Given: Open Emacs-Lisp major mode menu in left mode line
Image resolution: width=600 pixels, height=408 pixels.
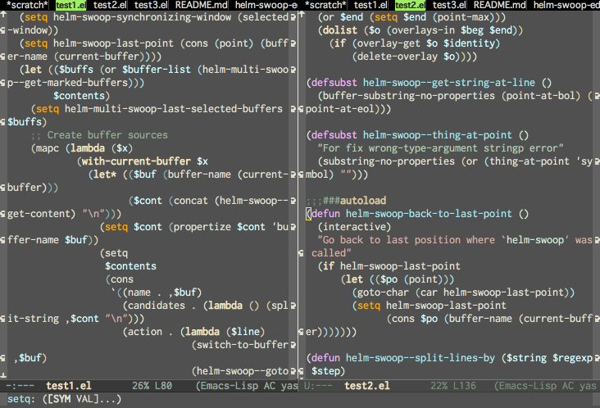Looking at the screenshot, I should pos(225,384).
